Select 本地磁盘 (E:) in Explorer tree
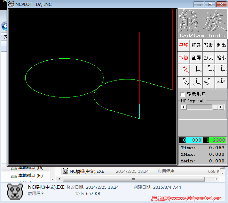The width and height of the screenshot is (228, 203). (27, 176)
